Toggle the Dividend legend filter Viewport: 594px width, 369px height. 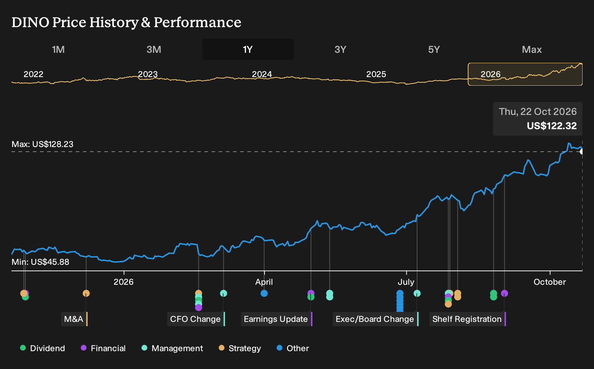43,348
